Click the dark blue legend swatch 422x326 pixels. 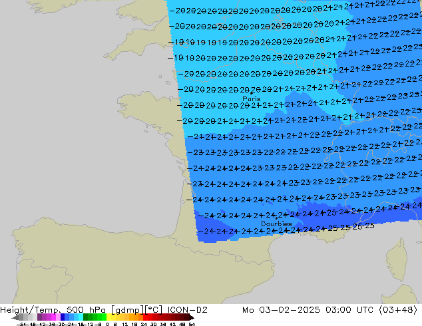(x=63, y=317)
